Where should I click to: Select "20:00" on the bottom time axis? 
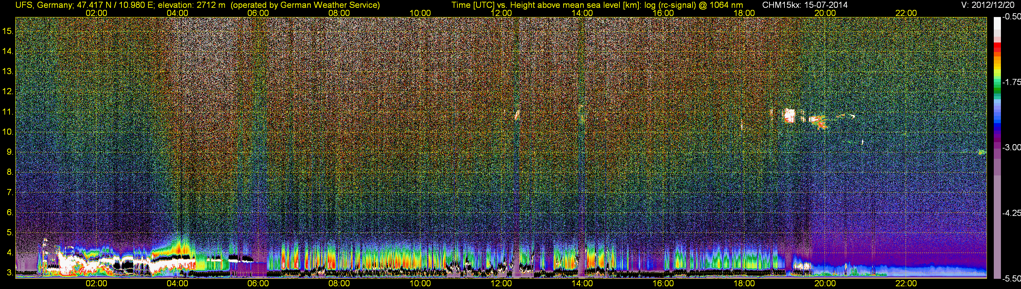click(x=825, y=284)
